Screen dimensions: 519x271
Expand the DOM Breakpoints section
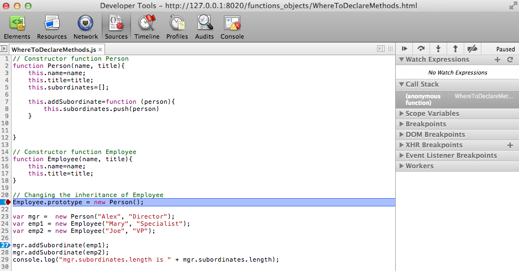pos(435,135)
